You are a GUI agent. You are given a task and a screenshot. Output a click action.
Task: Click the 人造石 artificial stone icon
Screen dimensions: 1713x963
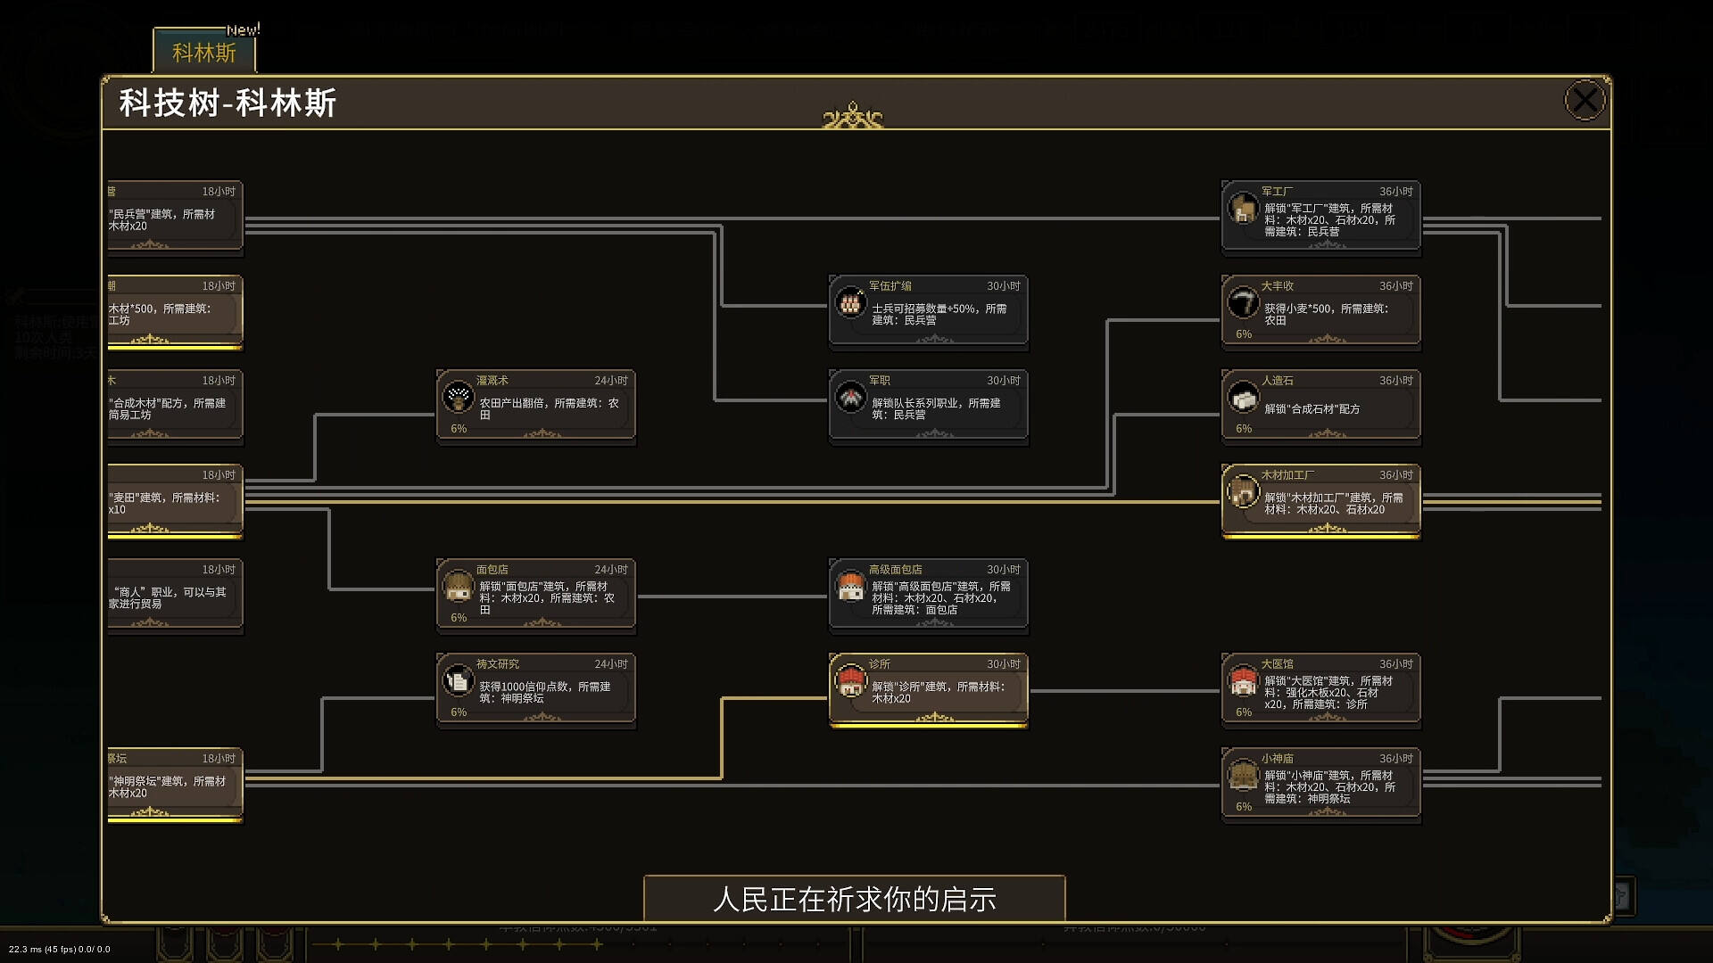click(x=1244, y=399)
